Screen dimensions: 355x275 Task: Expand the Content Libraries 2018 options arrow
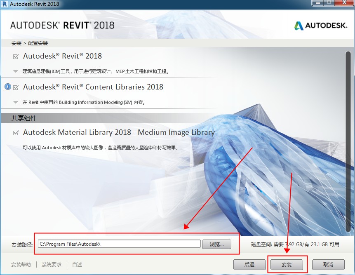click(x=16, y=102)
